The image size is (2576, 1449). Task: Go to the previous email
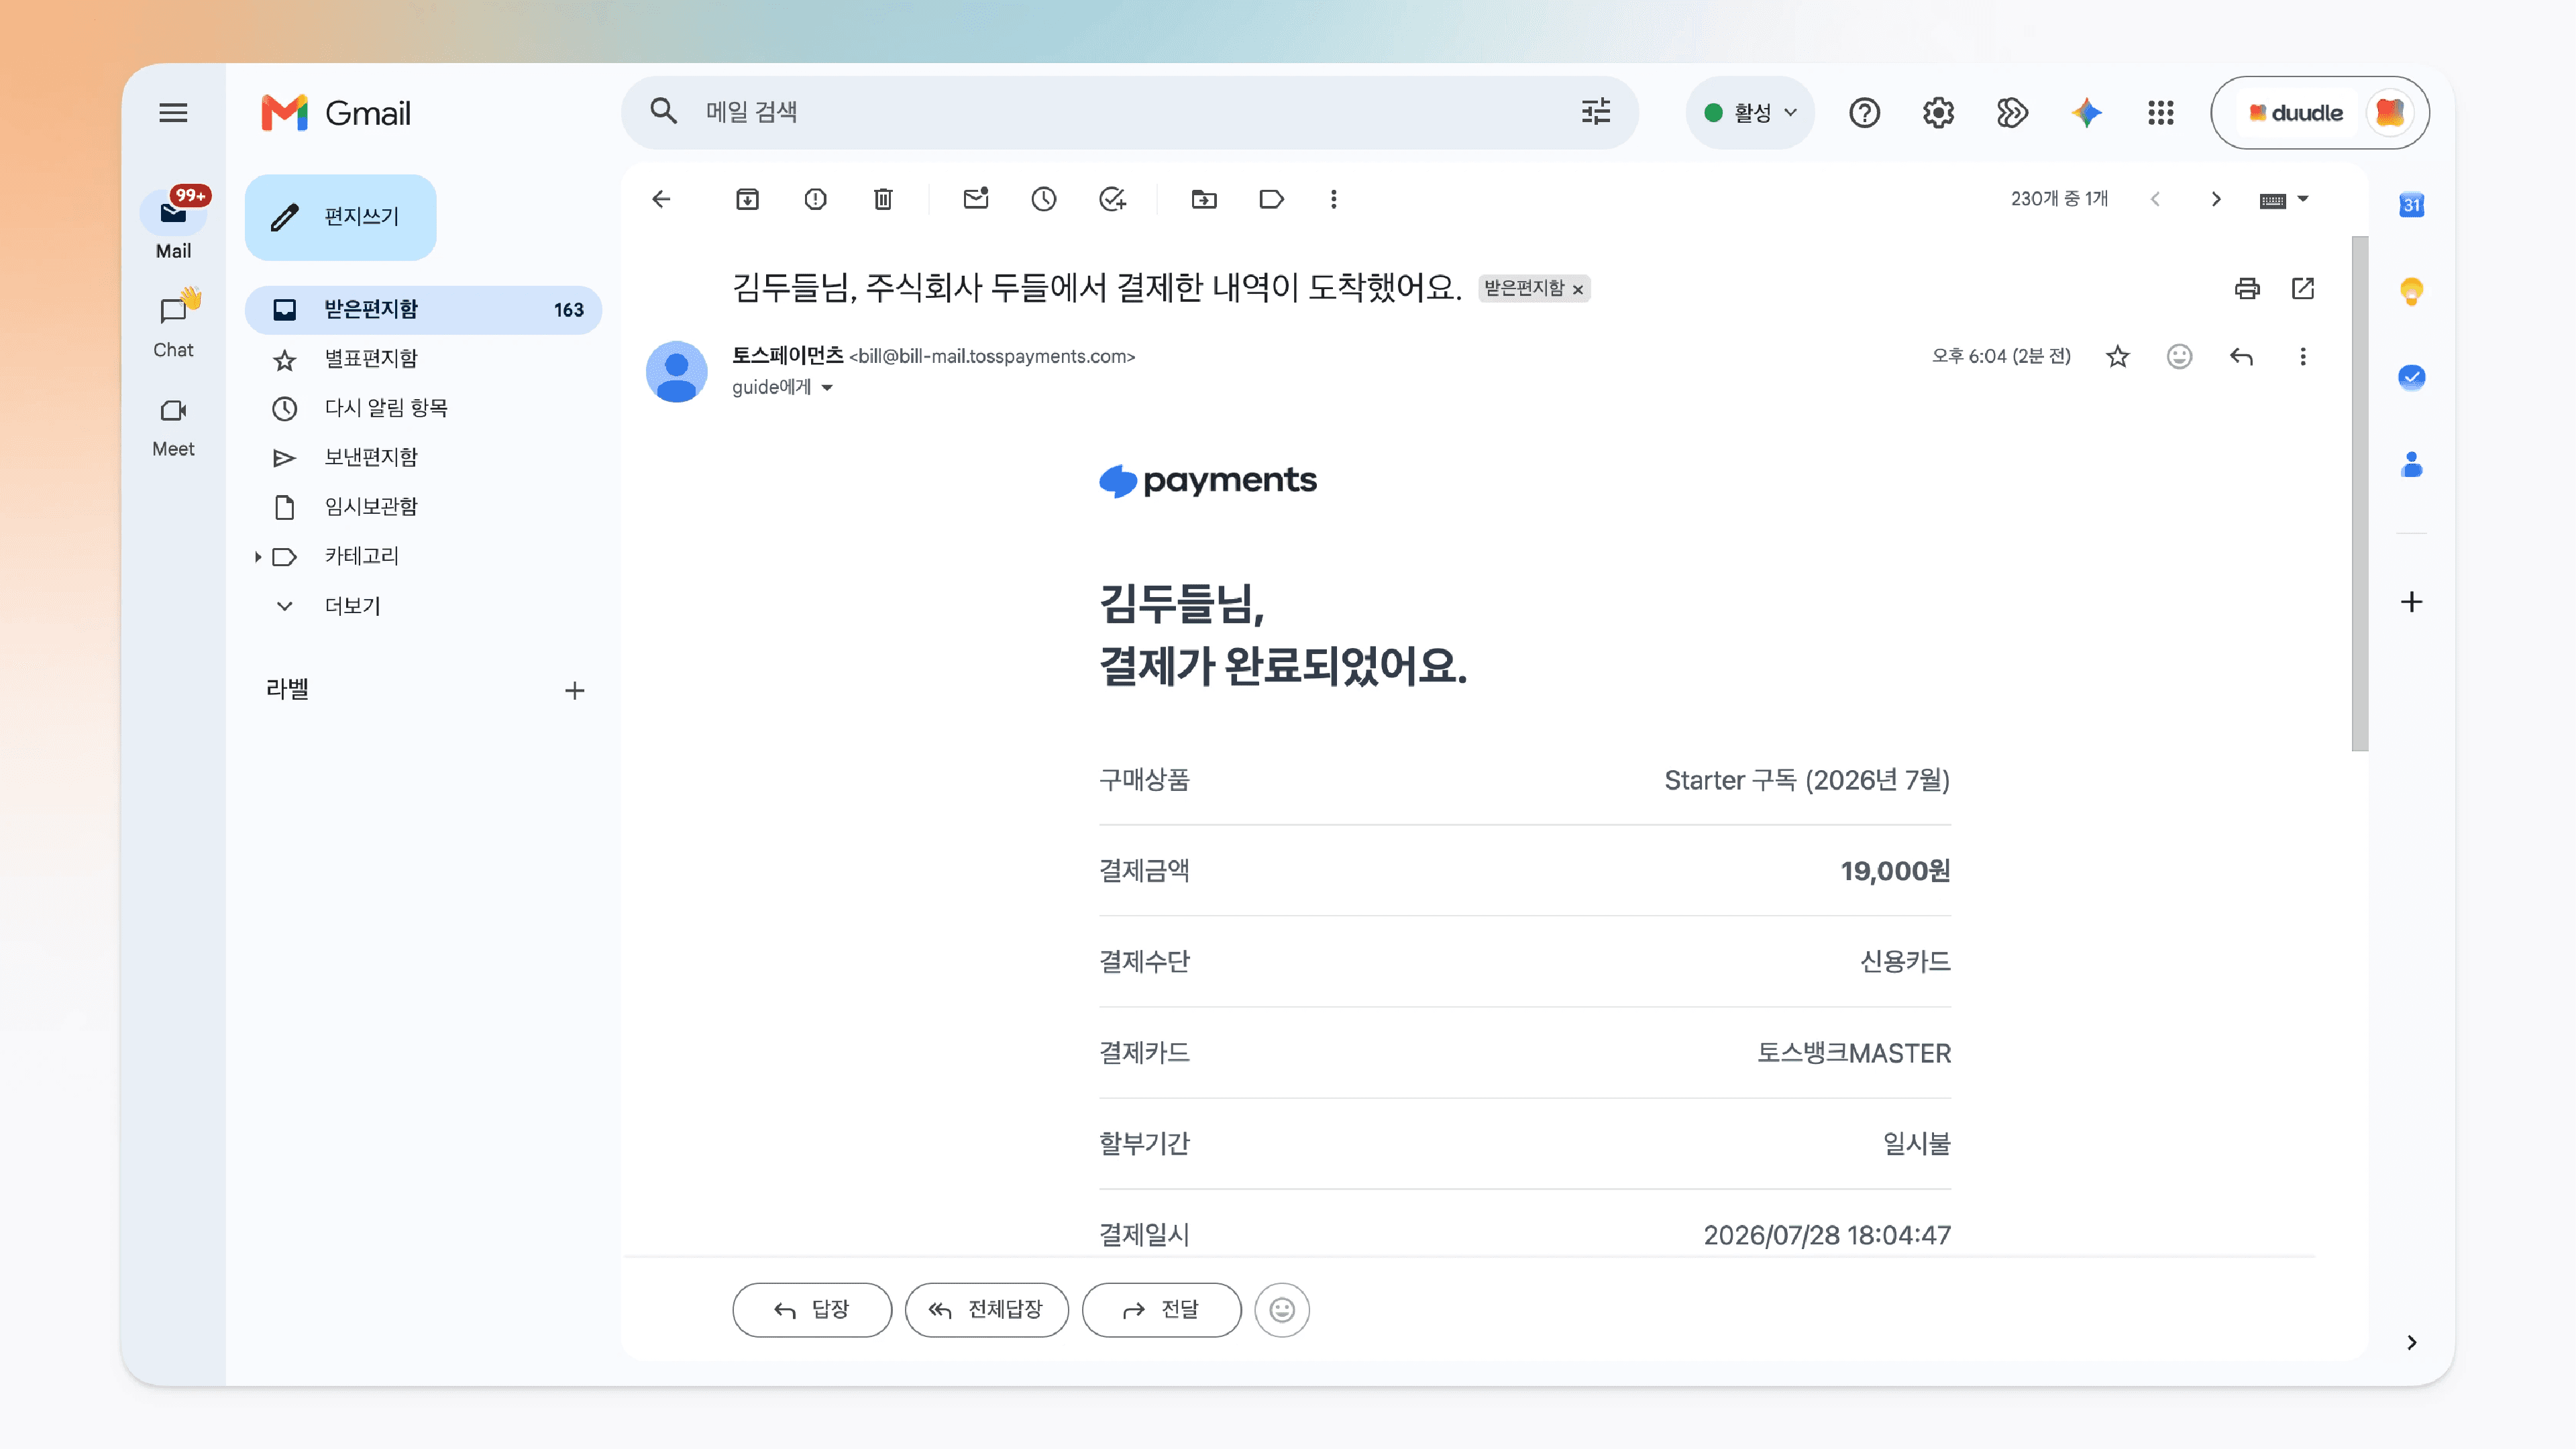click(x=2155, y=199)
